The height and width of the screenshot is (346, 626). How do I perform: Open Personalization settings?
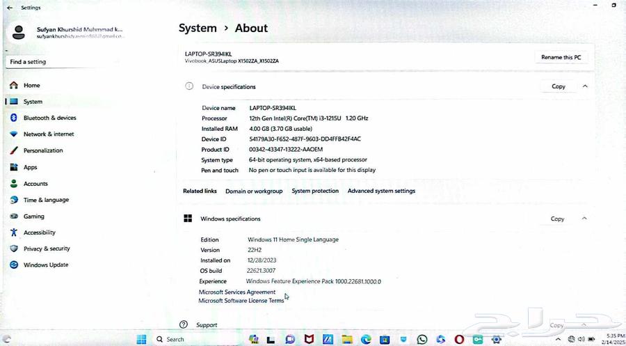(42, 150)
